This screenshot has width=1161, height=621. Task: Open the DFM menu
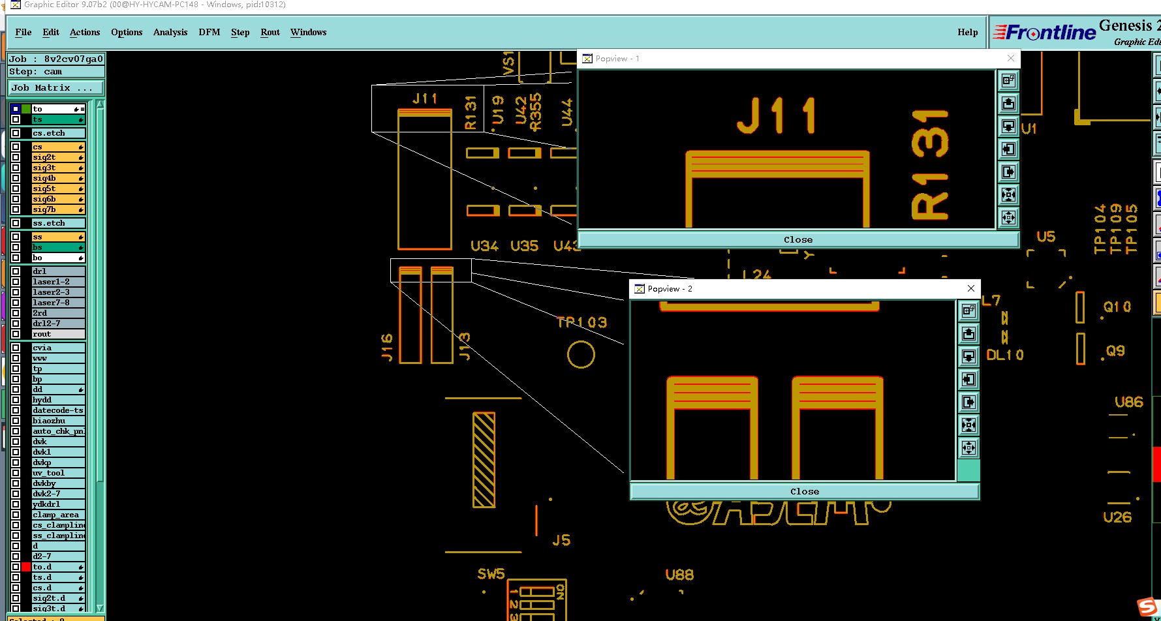click(x=209, y=32)
